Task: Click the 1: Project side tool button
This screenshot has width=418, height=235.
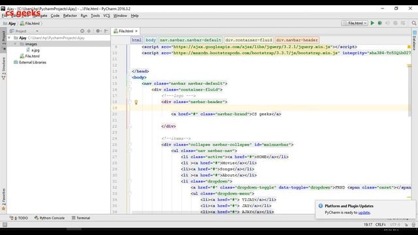Action: coord(3,40)
